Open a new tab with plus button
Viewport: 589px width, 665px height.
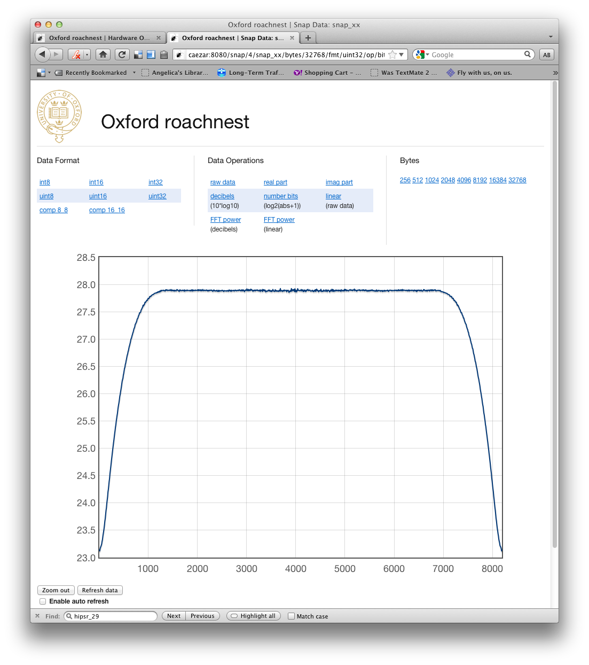pos(308,38)
